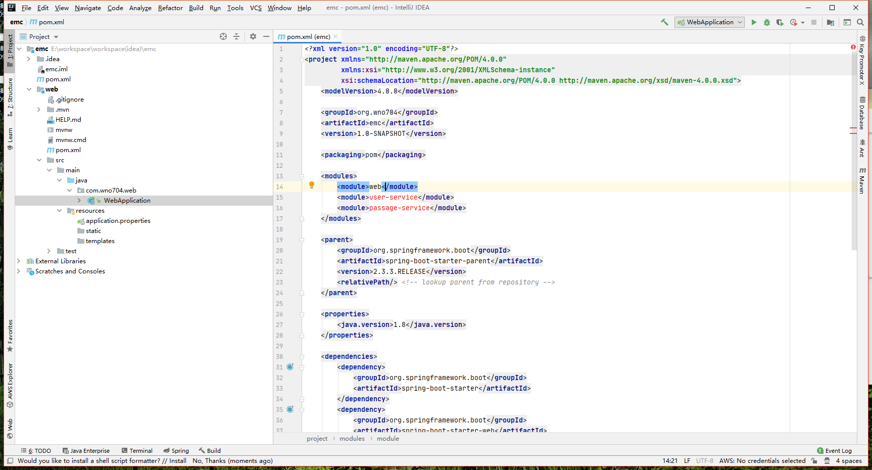Select the pom.xml (emc) editor tab
Screen dimensions: 872x470
click(308, 36)
